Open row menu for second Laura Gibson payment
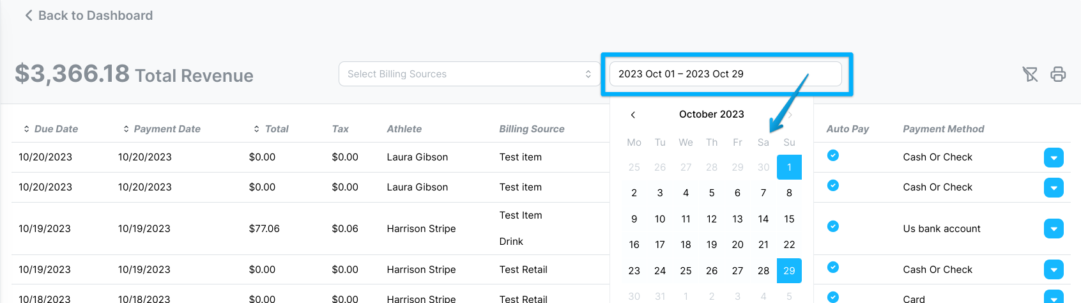Image resolution: width=1081 pixels, height=303 pixels. click(x=1054, y=187)
